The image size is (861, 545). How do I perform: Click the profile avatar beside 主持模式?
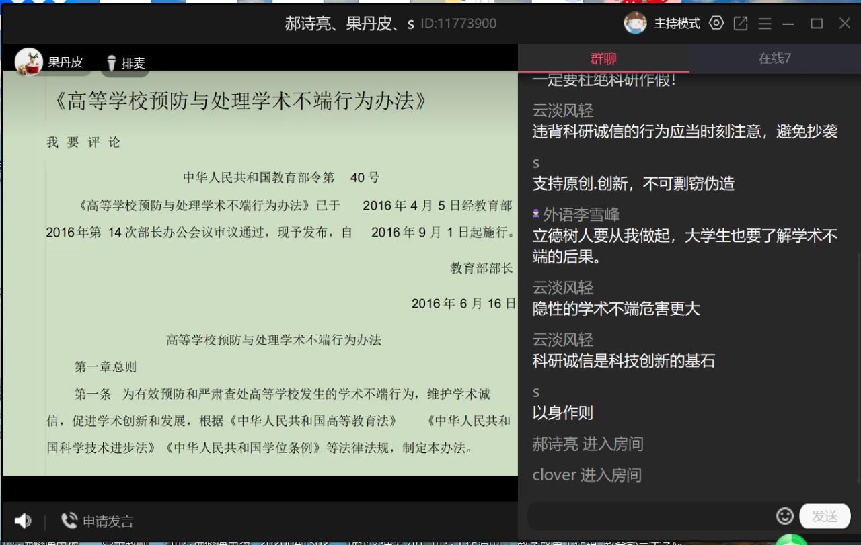pyautogui.click(x=635, y=24)
